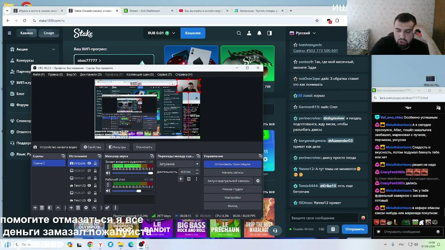Add a scene transition in OBS
445x250 pixels.
(x=181, y=179)
